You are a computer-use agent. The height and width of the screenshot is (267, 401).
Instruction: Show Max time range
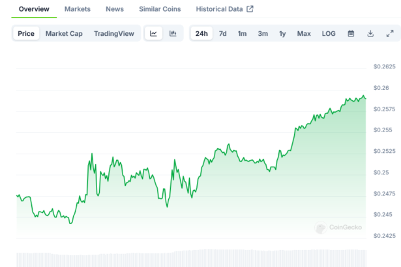click(x=304, y=34)
